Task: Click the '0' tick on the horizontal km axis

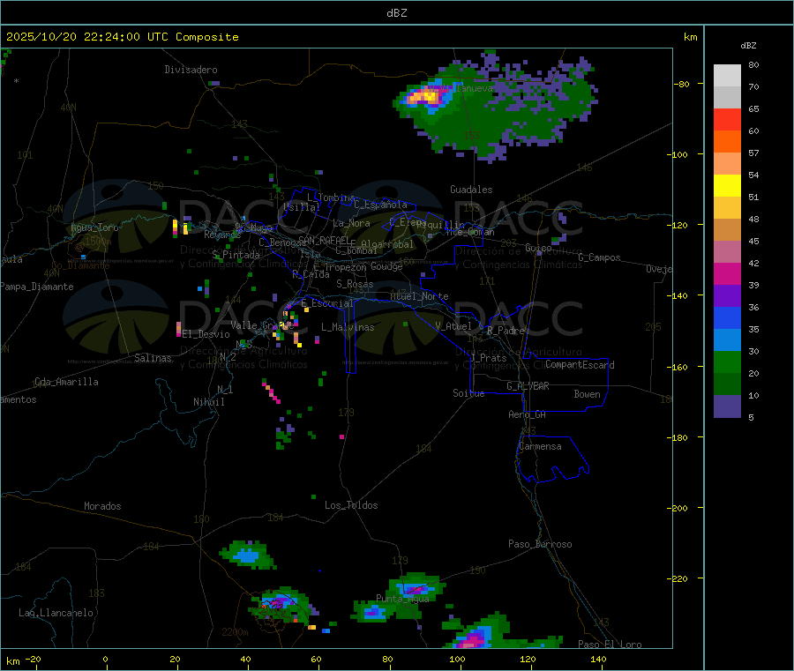Action: [105, 659]
